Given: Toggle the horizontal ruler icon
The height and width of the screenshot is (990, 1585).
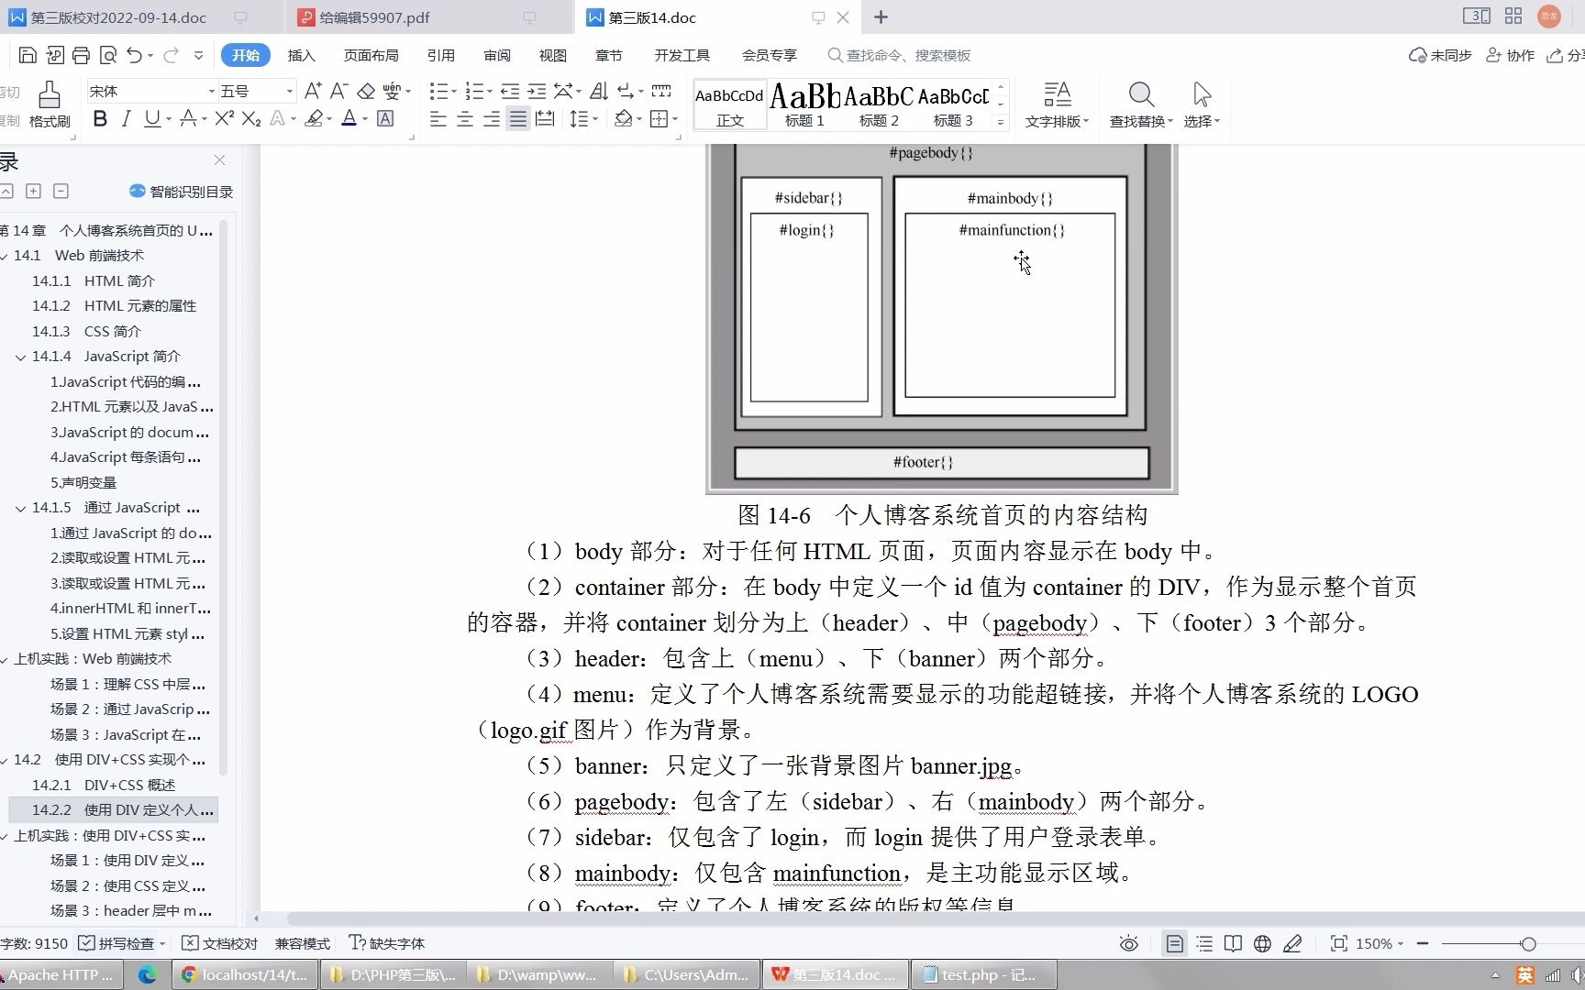Looking at the screenshot, I should 661,91.
